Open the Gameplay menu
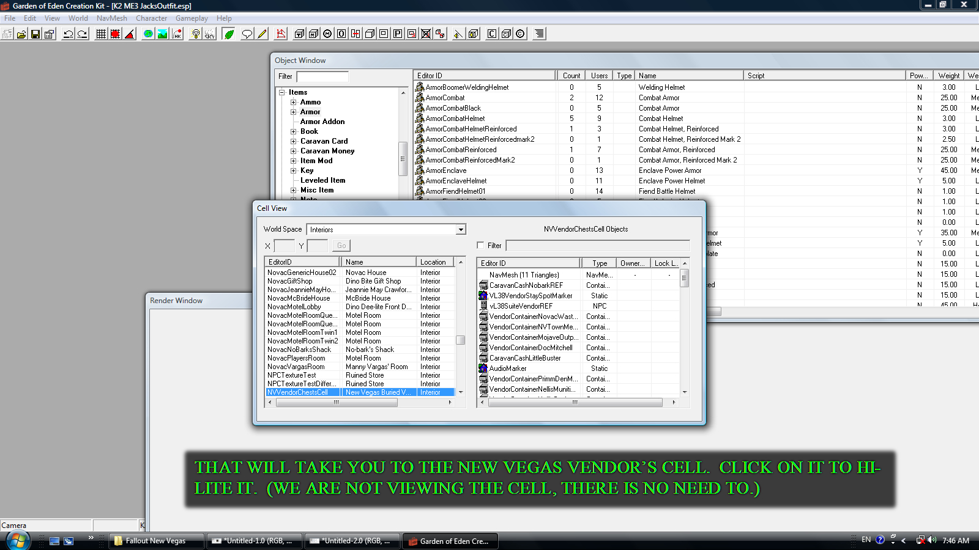The width and height of the screenshot is (979, 550). click(x=192, y=18)
